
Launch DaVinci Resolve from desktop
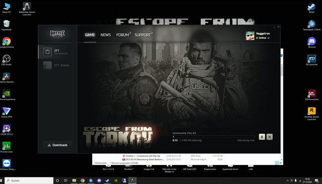click(x=7, y=77)
